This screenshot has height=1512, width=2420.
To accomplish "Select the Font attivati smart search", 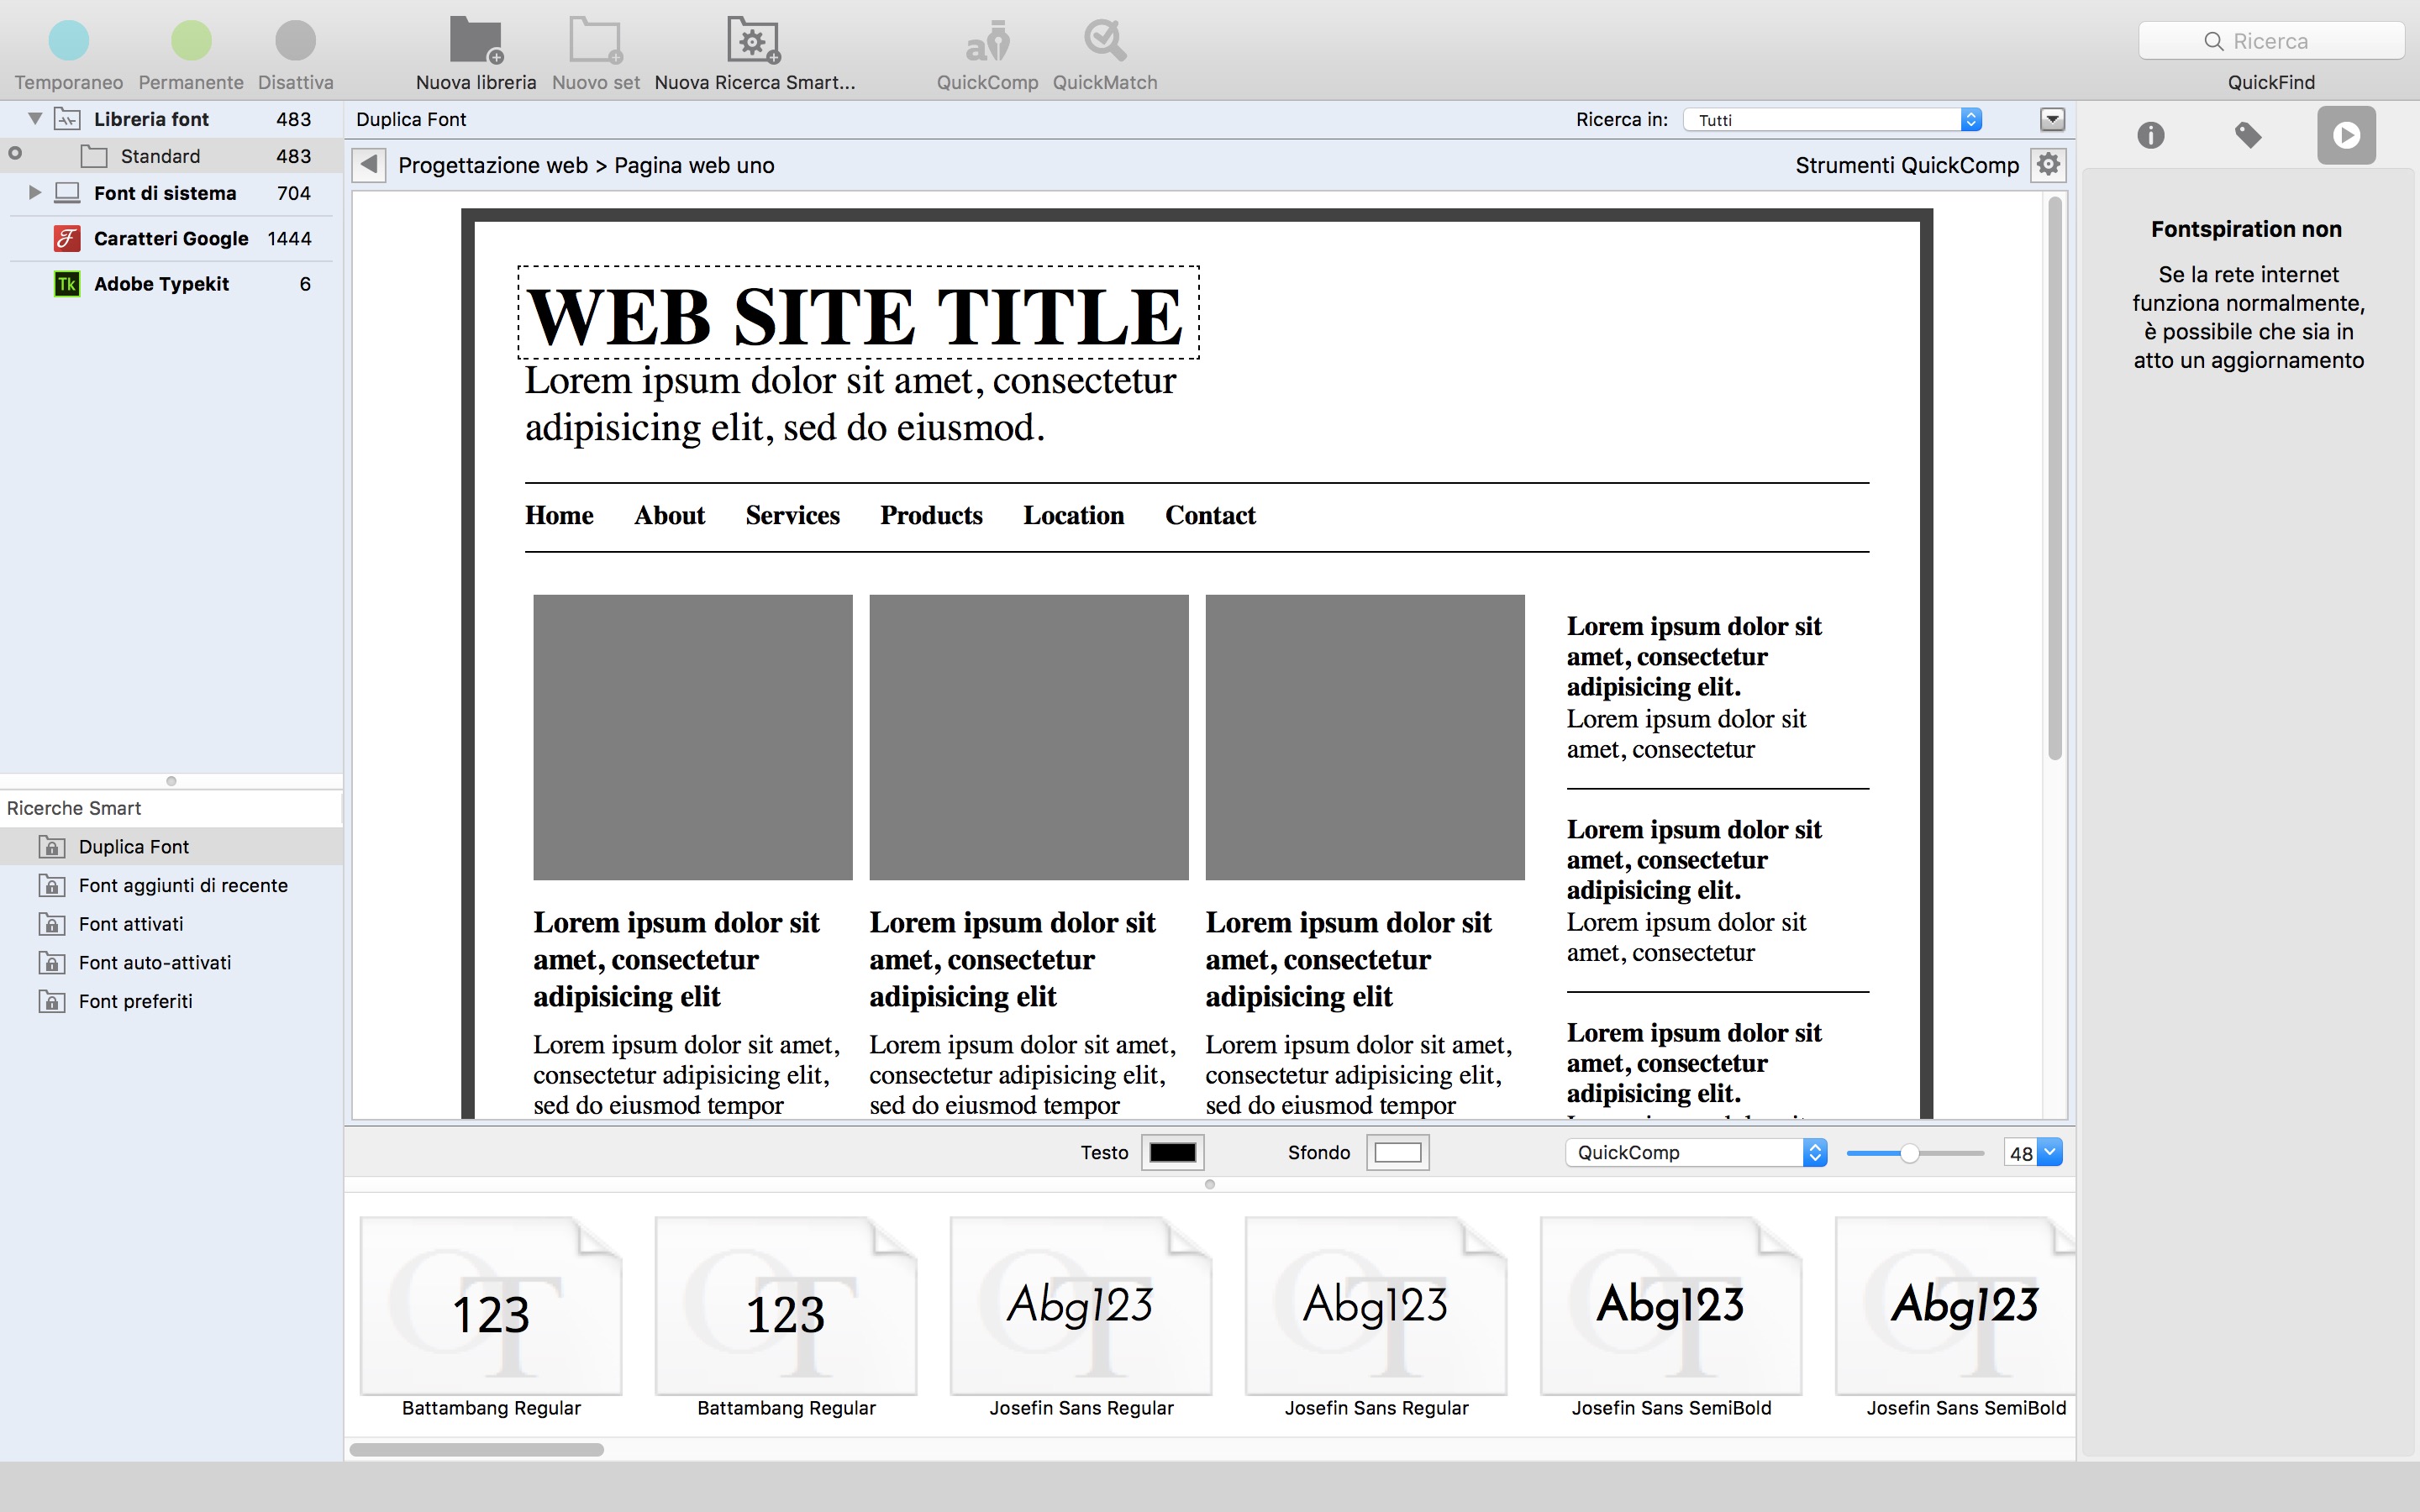I will coord(131,924).
